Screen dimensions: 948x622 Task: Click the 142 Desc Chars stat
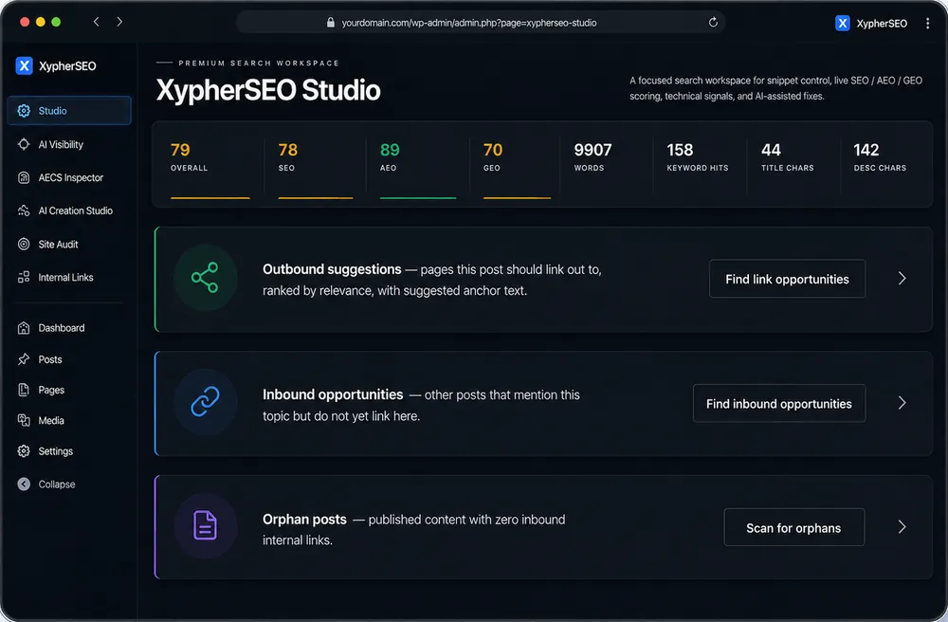click(880, 156)
